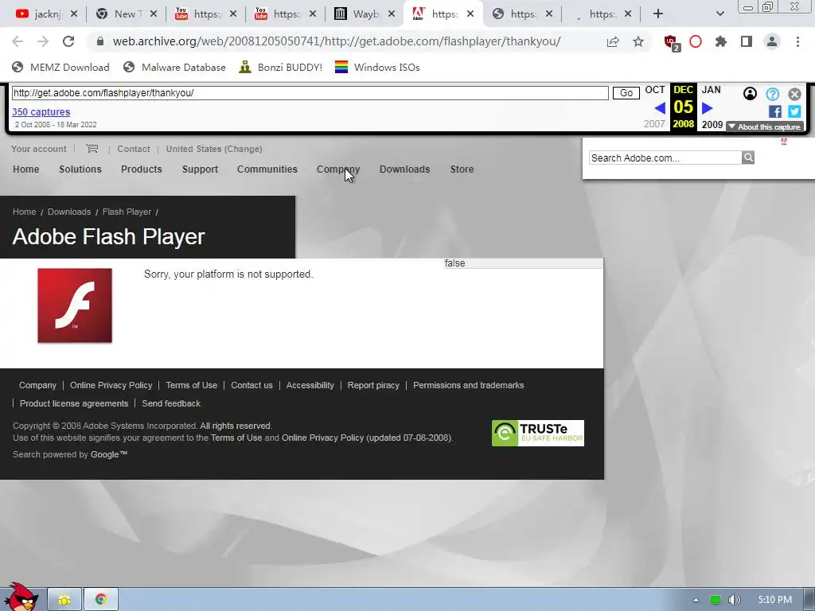Click Search Adobe.com field

point(665,158)
